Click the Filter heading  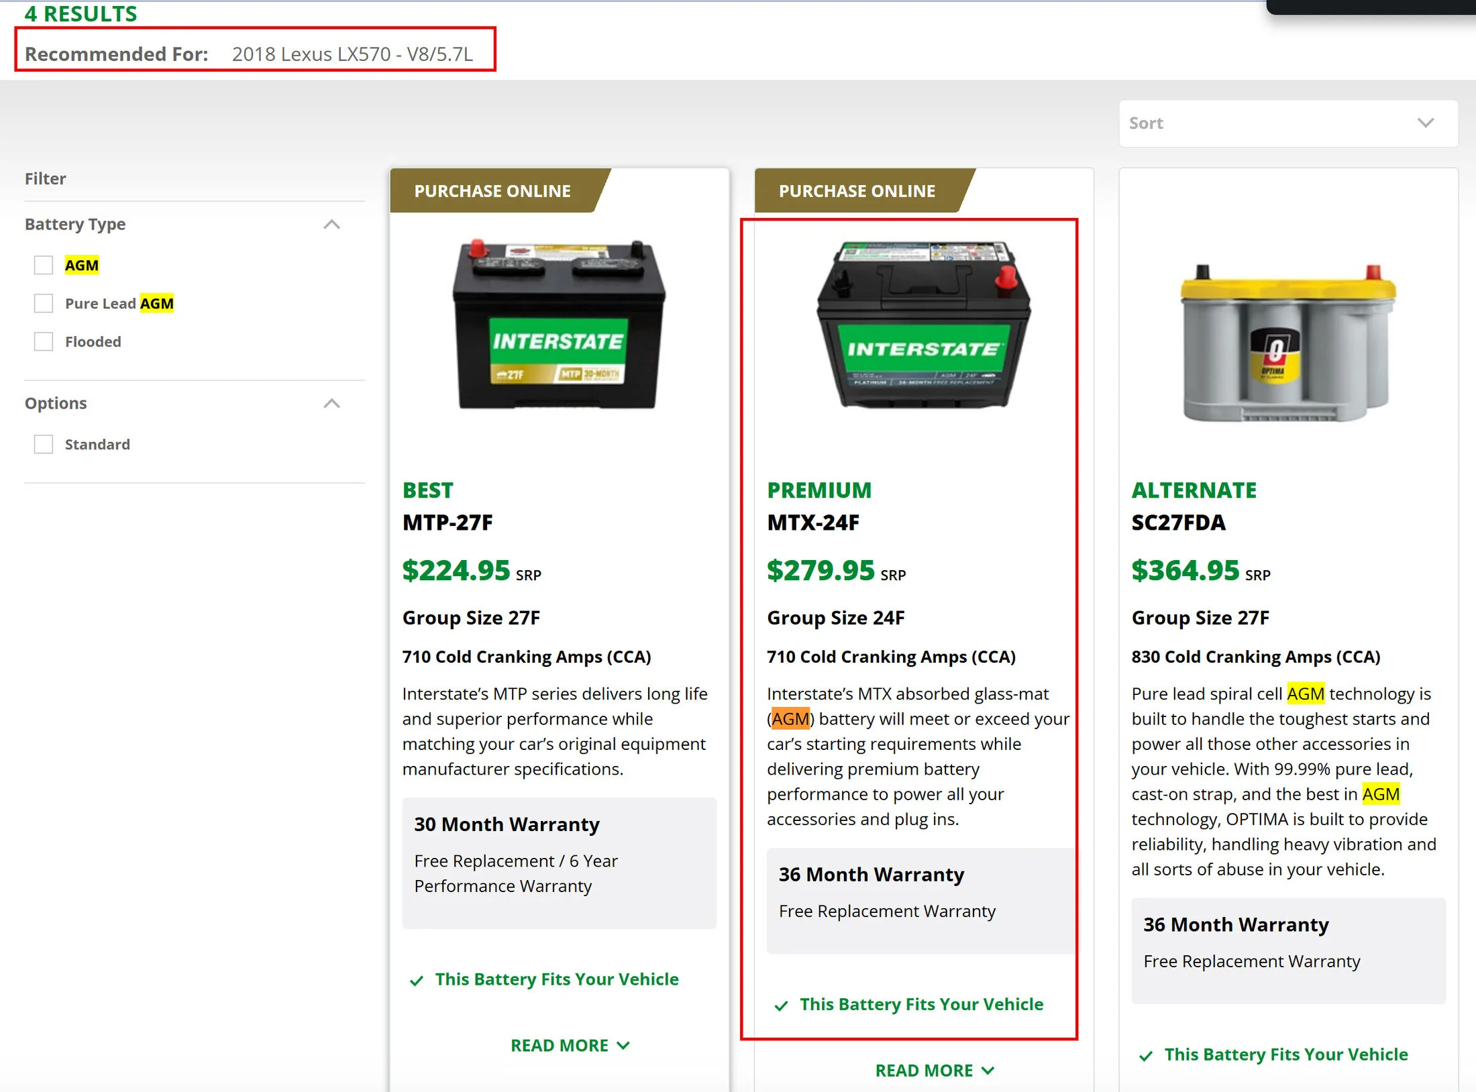pyautogui.click(x=45, y=178)
